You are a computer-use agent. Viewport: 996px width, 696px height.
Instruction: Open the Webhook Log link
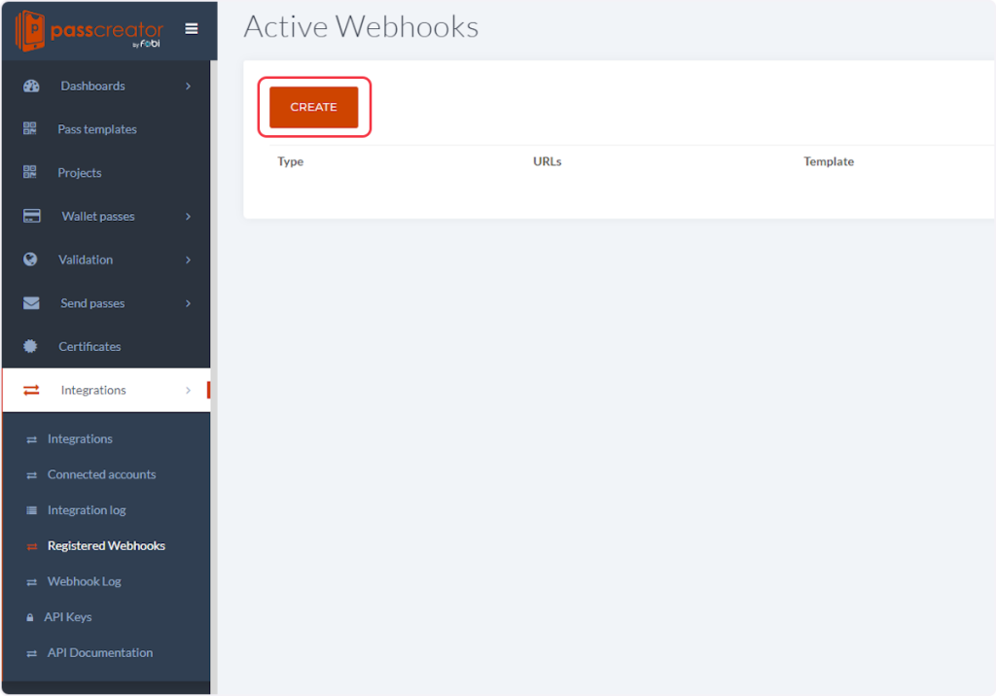point(84,581)
